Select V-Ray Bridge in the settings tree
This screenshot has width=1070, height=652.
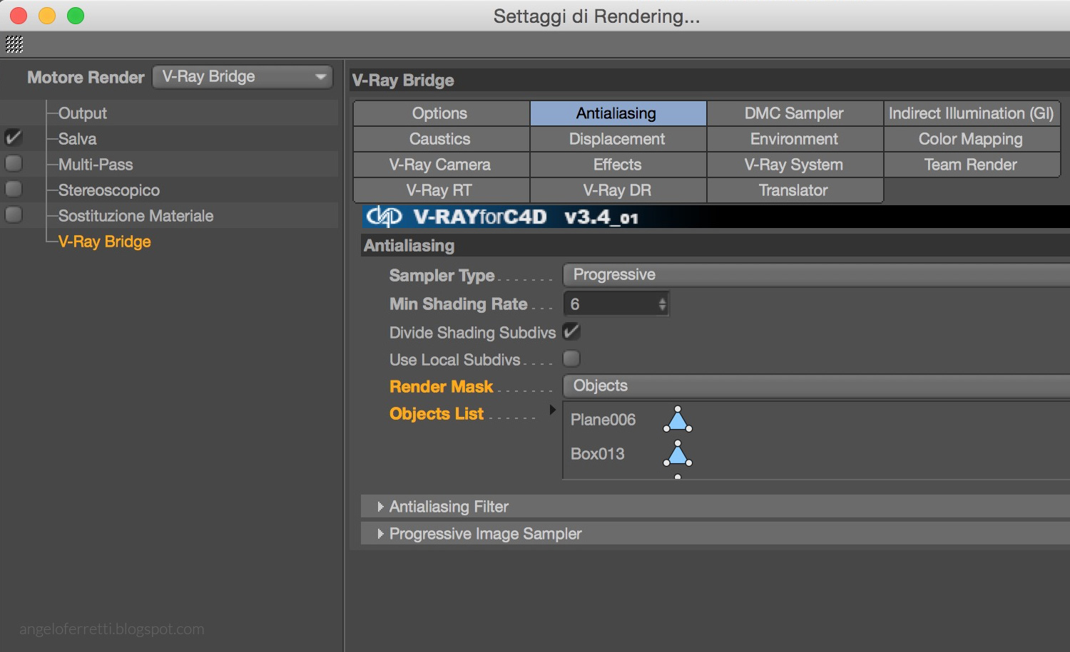(x=105, y=242)
